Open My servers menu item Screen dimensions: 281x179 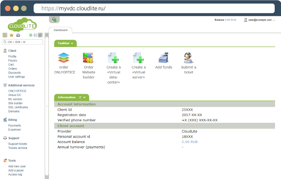click(15, 99)
